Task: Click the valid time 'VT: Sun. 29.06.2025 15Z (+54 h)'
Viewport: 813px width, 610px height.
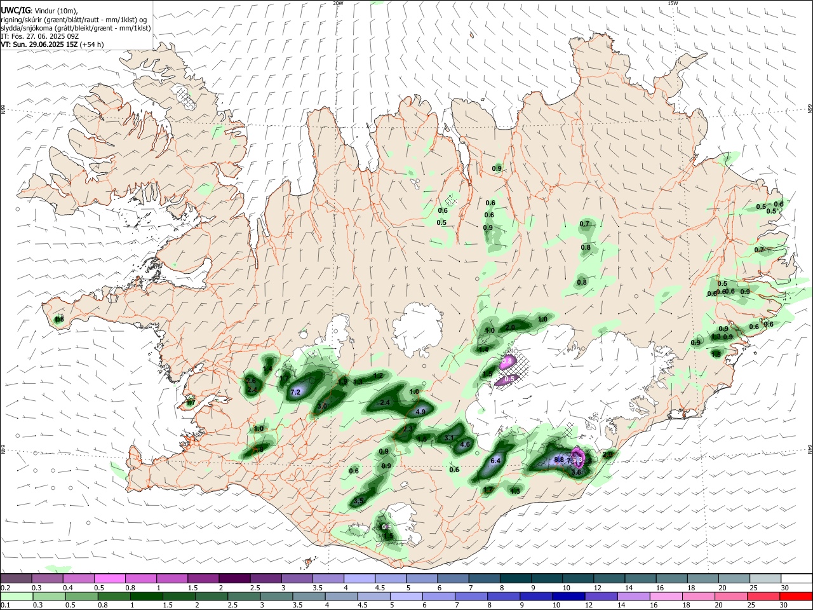Action: pos(52,44)
